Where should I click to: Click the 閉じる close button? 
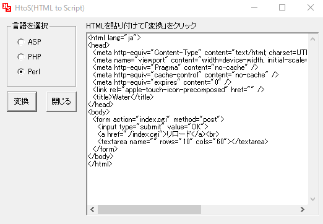[x=61, y=101]
